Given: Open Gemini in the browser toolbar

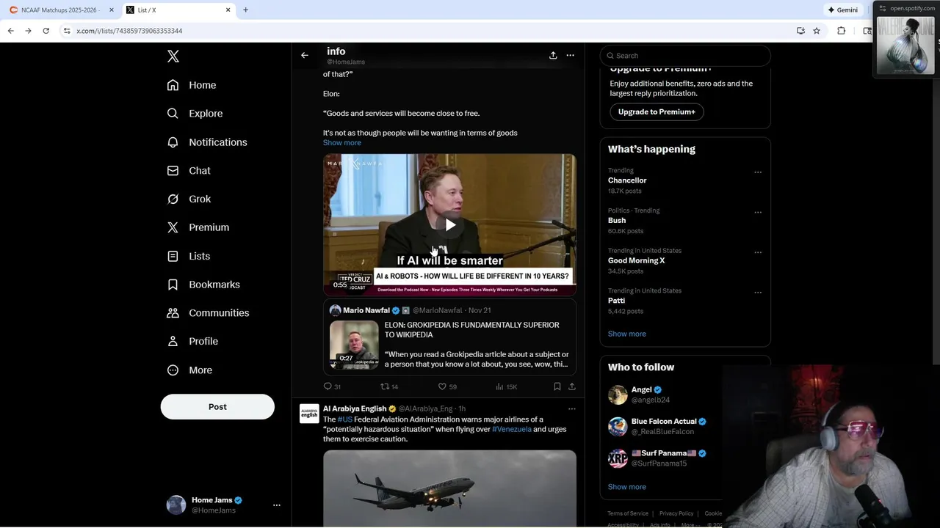Looking at the screenshot, I should [x=843, y=10].
